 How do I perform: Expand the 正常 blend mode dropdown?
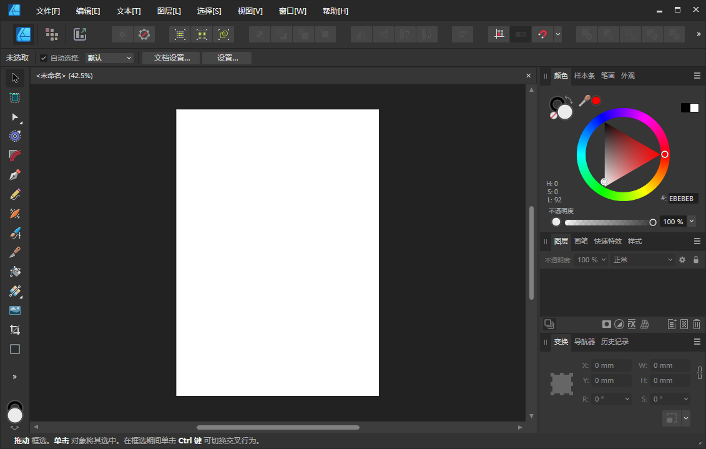[x=643, y=260]
